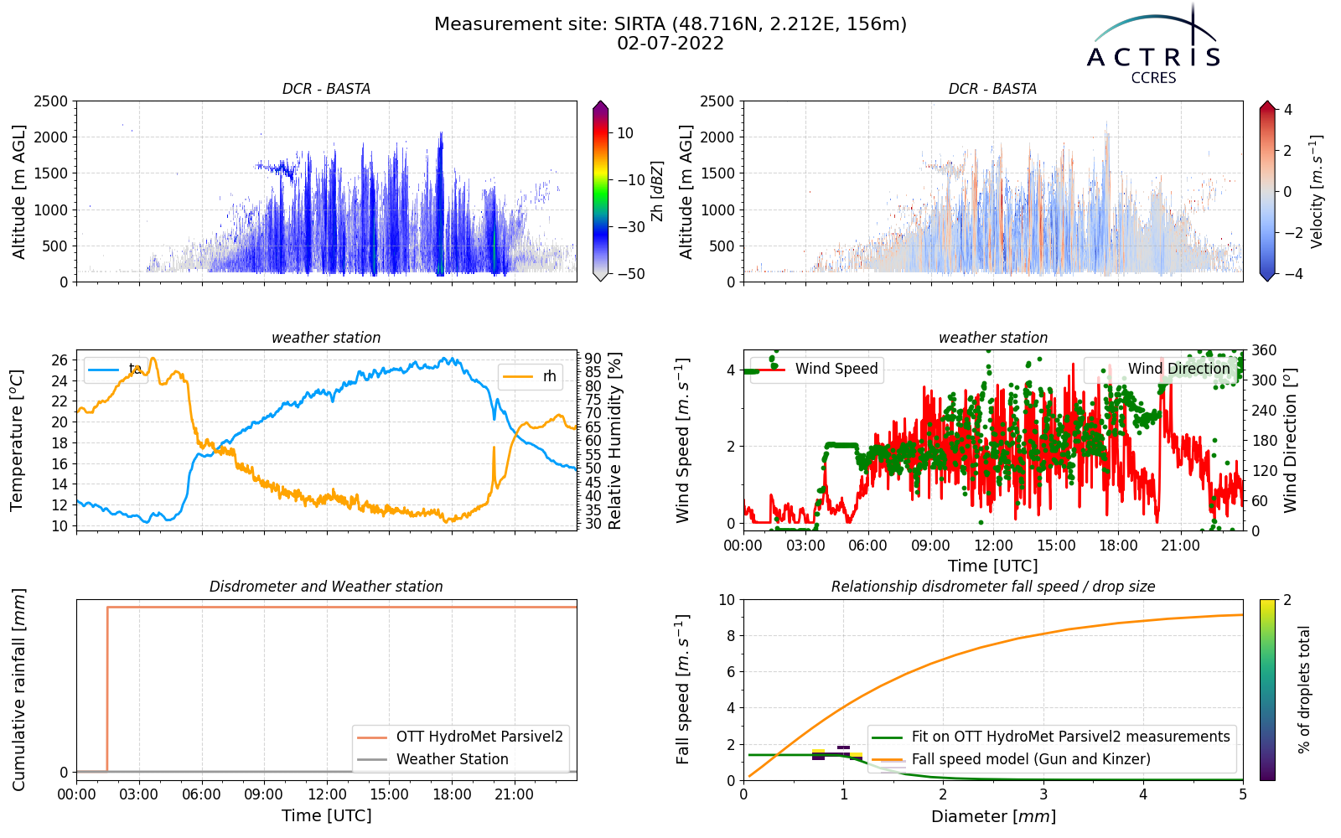The height and width of the screenshot is (838, 1341).
Task: Click the Wind Direction legend entry
Action: click(x=1157, y=369)
